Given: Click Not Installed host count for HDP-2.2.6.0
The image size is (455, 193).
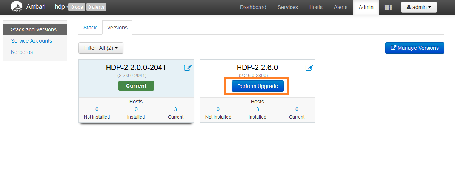Looking at the screenshot, I should [x=218, y=109].
